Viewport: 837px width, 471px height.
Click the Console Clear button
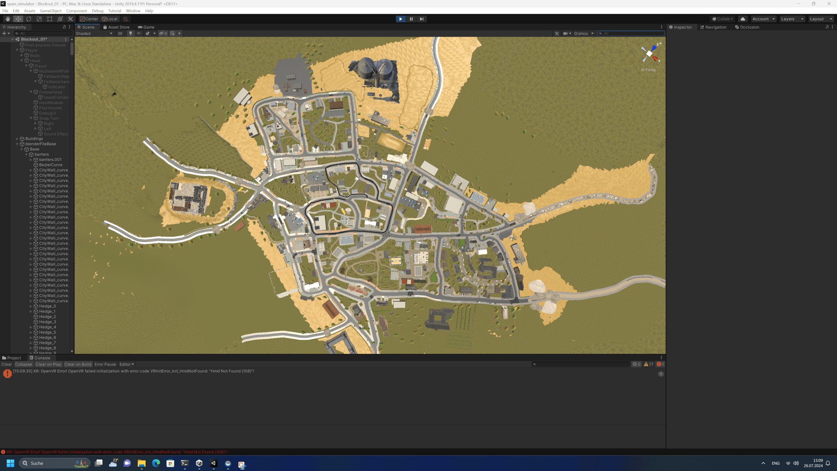click(x=7, y=364)
